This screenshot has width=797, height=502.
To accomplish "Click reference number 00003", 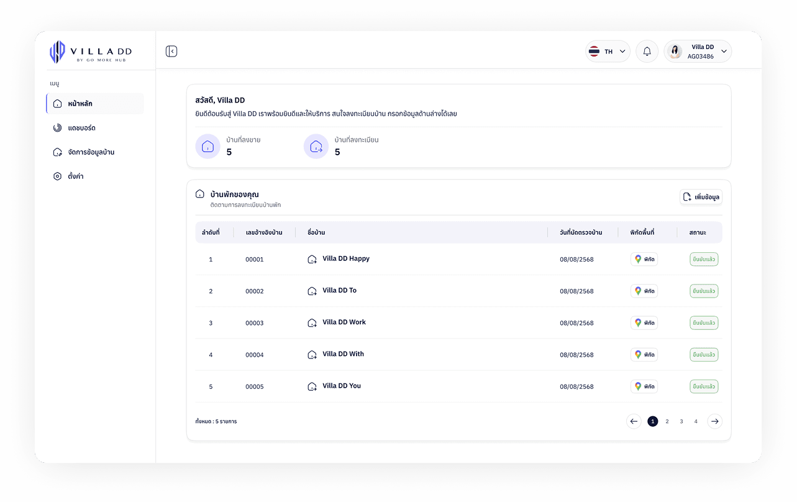I will [x=255, y=323].
